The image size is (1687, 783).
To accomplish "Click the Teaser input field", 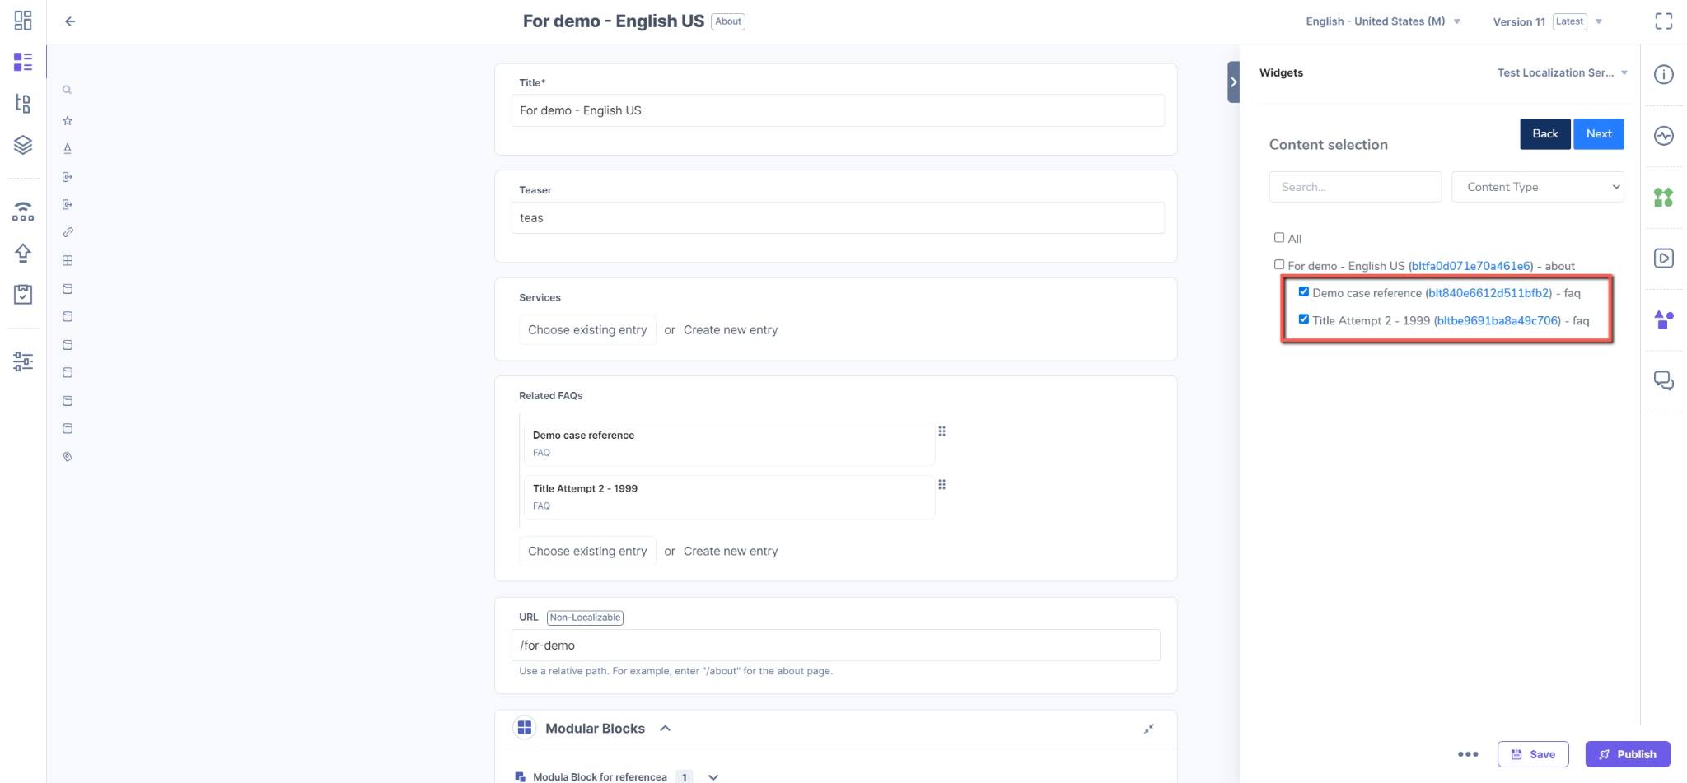I will [x=838, y=218].
